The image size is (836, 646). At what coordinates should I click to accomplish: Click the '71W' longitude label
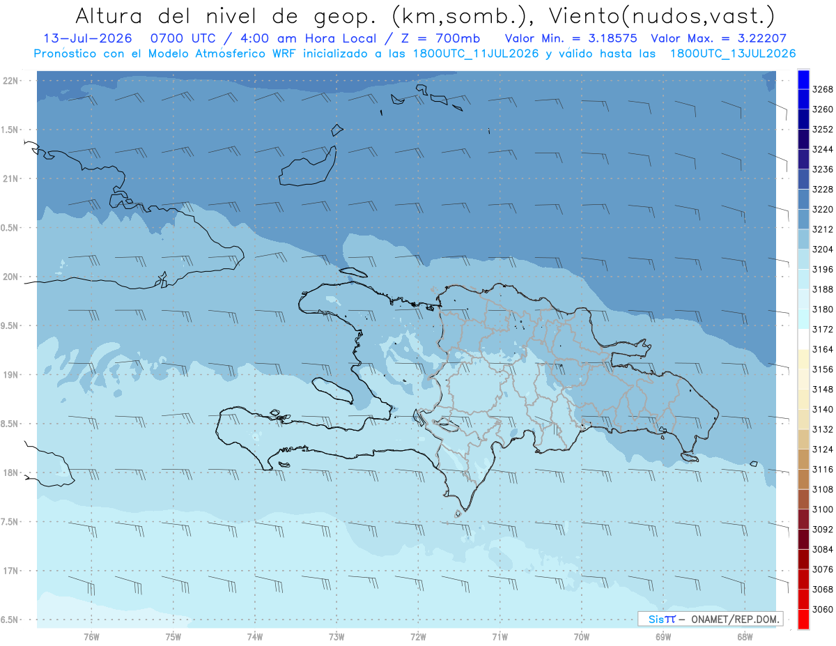pyautogui.click(x=500, y=636)
